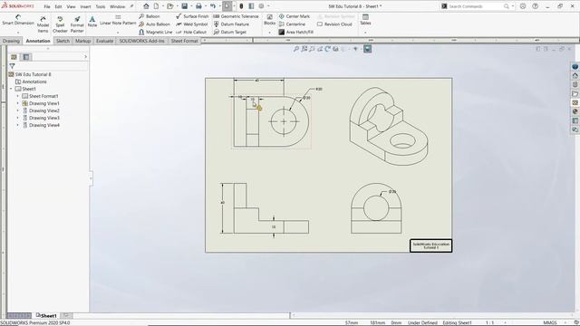Click the Home icon in the quick toolbar
This screenshot has width=580, height=326.
(146, 6)
